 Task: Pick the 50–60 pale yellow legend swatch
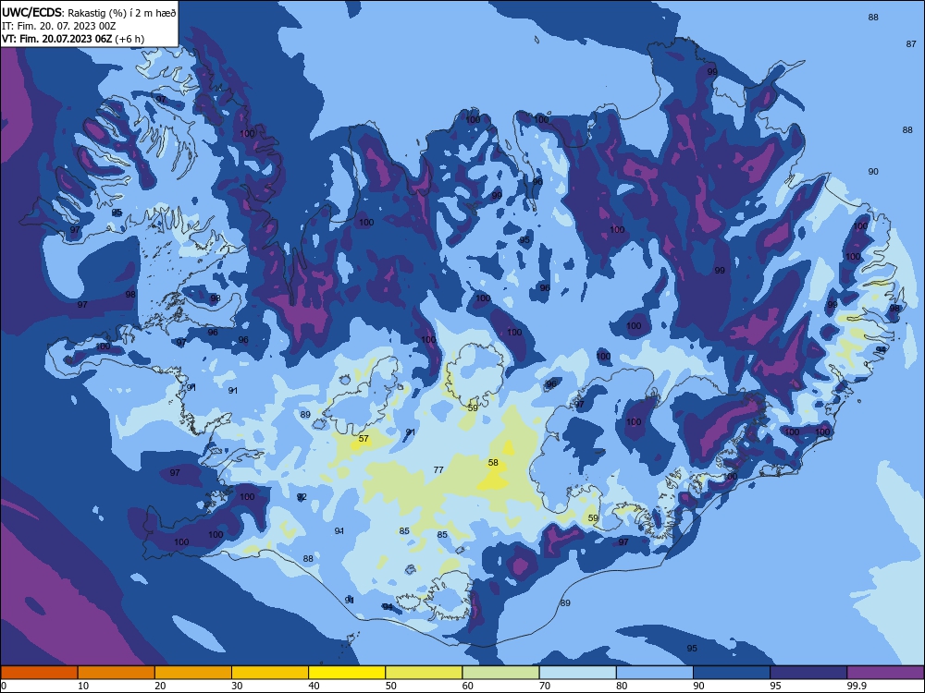point(425,673)
